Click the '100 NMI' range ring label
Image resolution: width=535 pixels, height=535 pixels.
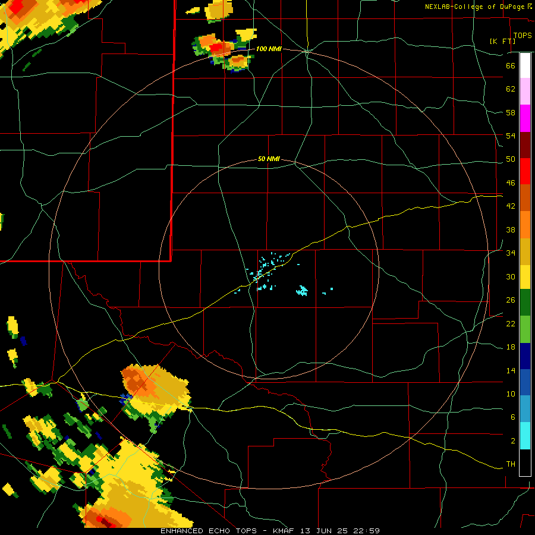(x=269, y=49)
